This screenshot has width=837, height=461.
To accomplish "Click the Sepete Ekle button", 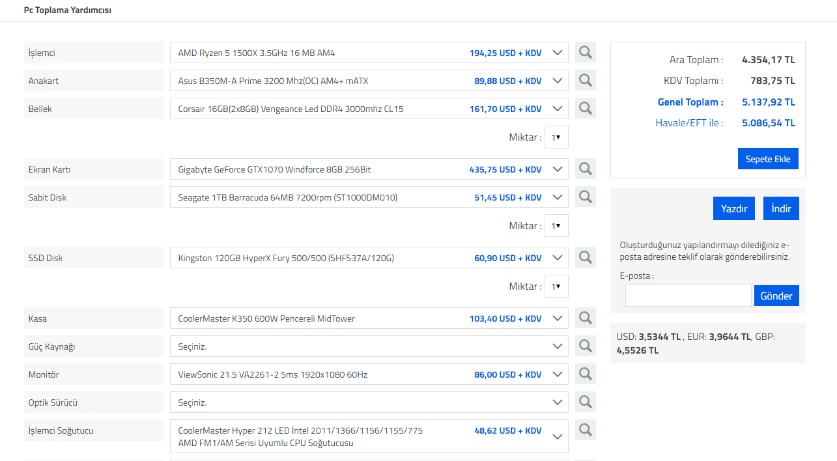I will click(x=768, y=159).
